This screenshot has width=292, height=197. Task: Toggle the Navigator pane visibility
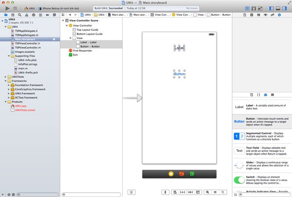pyautogui.click(x=272, y=8)
